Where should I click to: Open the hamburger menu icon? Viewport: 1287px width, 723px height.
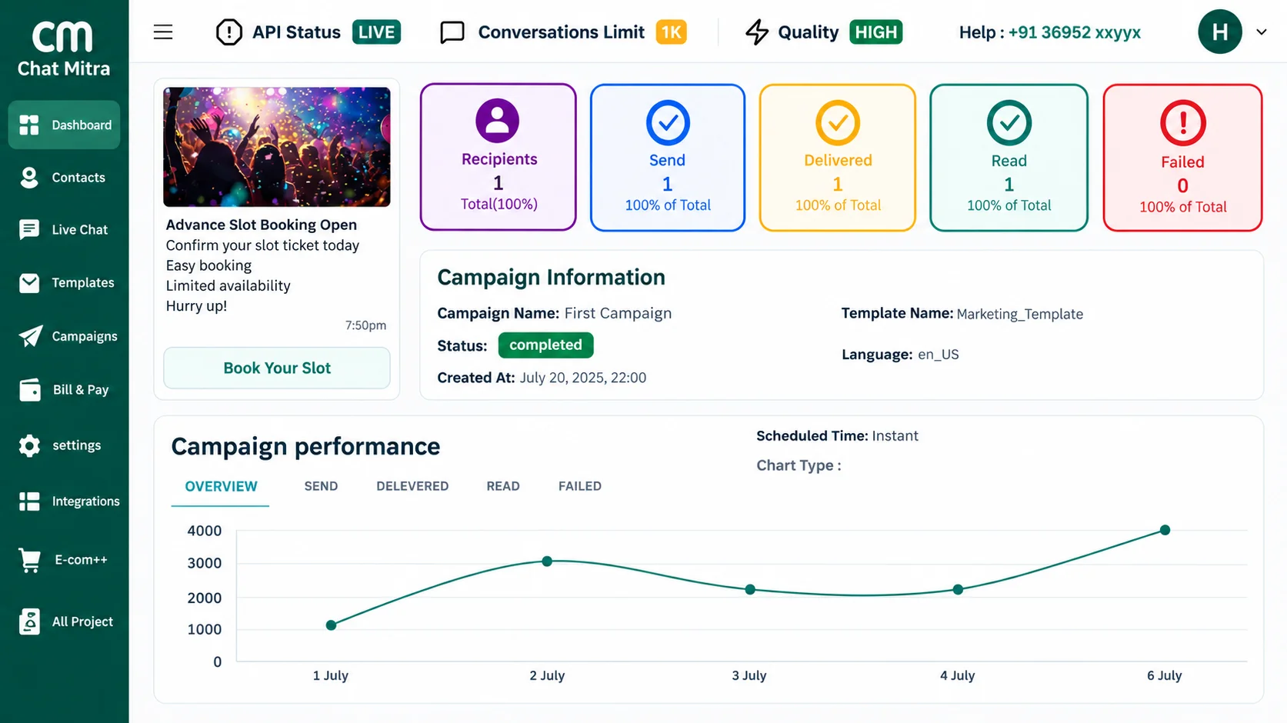pos(163,32)
